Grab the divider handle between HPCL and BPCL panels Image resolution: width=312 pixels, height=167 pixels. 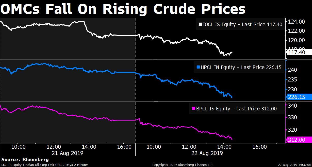(156, 102)
